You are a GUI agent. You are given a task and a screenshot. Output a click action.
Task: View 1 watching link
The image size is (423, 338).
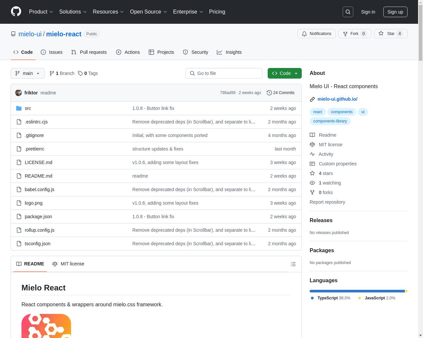click(x=325, y=183)
